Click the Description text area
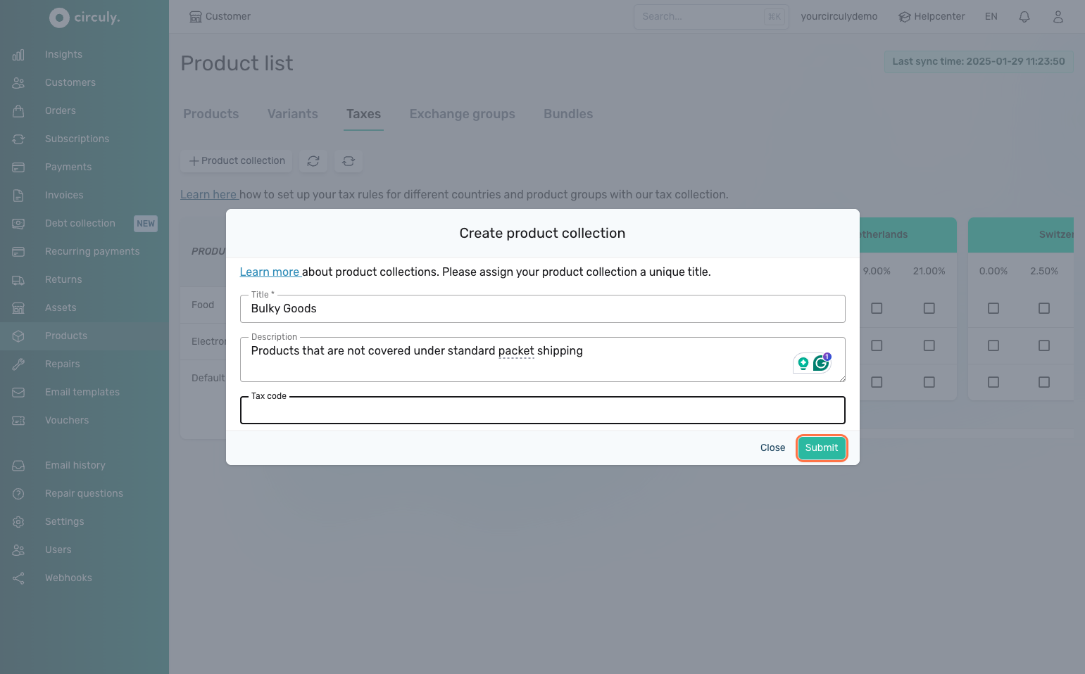This screenshot has width=1085, height=674. [x=542, y=360]
